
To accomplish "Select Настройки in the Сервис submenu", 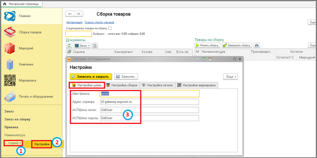I will [42, 144].
